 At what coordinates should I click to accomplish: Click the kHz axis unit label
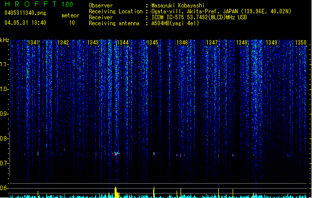(x=4, y=40)
